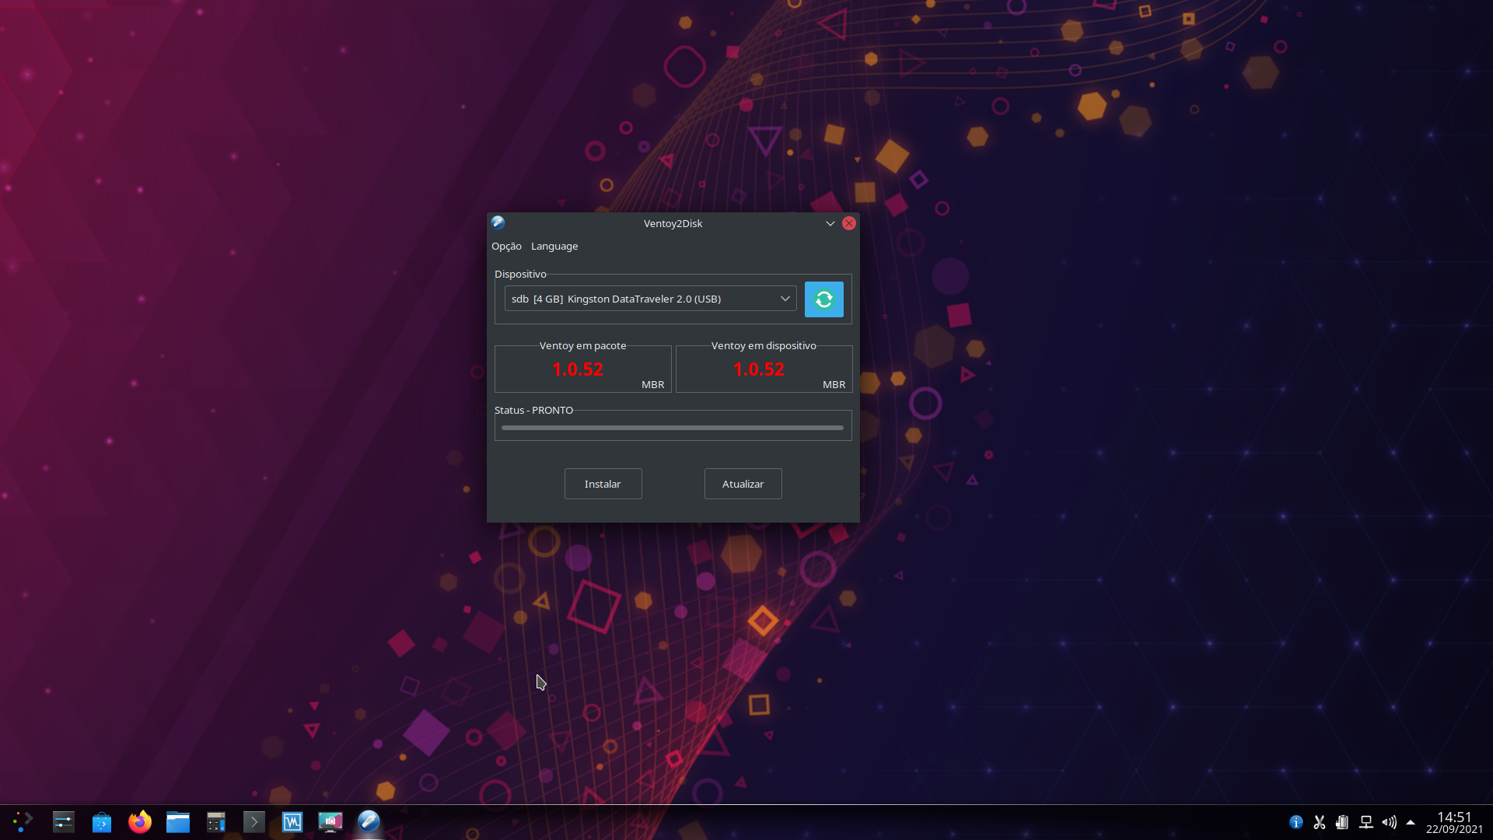Click the refresh devices icon in Ventoy2Disk
This screenshot has width=1493, height=840.
click(x=823, y=299)
